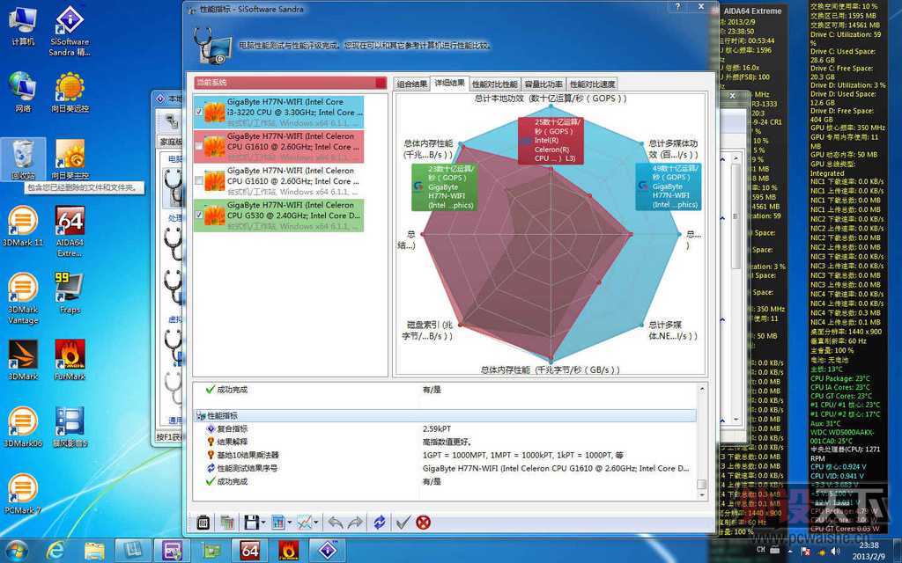The height and width of the screenshot is (563, 902).
Task: Click the Windows Start orb
Action: tap(16, 551)
